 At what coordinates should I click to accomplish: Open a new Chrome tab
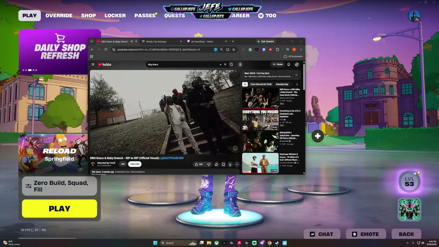pyautogui.click(x=233, y=42)
